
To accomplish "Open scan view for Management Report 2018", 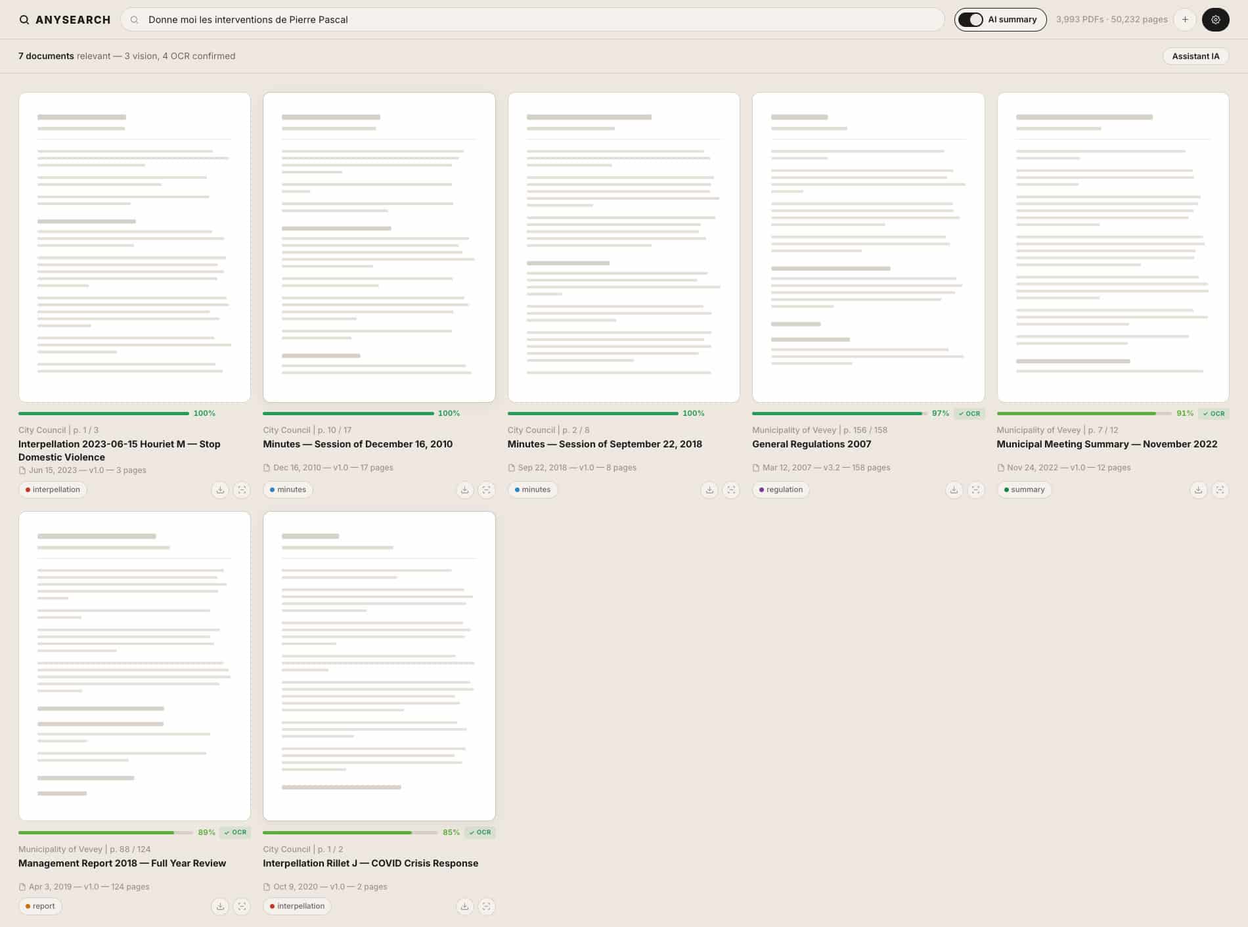I will (242, 906).
